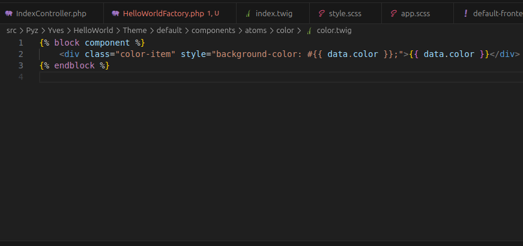Select the HelloWorld breadcrumb segment
Image resolution: width=523 pixels, height=246 pixels.
[x=94, y=31]
